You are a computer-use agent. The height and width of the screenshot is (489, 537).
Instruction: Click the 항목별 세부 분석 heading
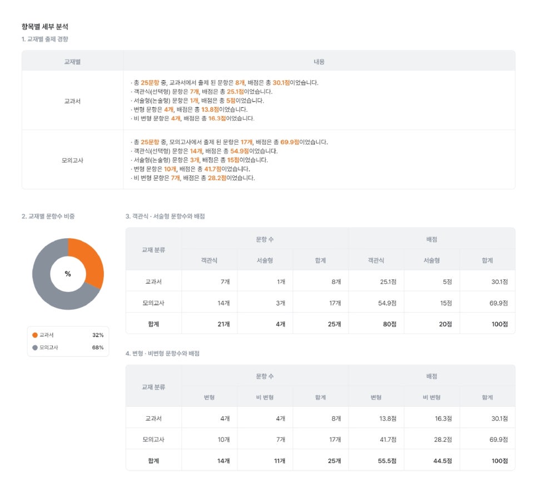pyautogui.click(x=44, y=26)
